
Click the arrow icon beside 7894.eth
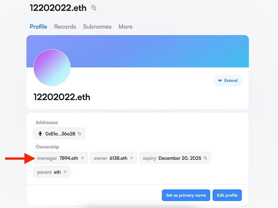pos(82,158)
